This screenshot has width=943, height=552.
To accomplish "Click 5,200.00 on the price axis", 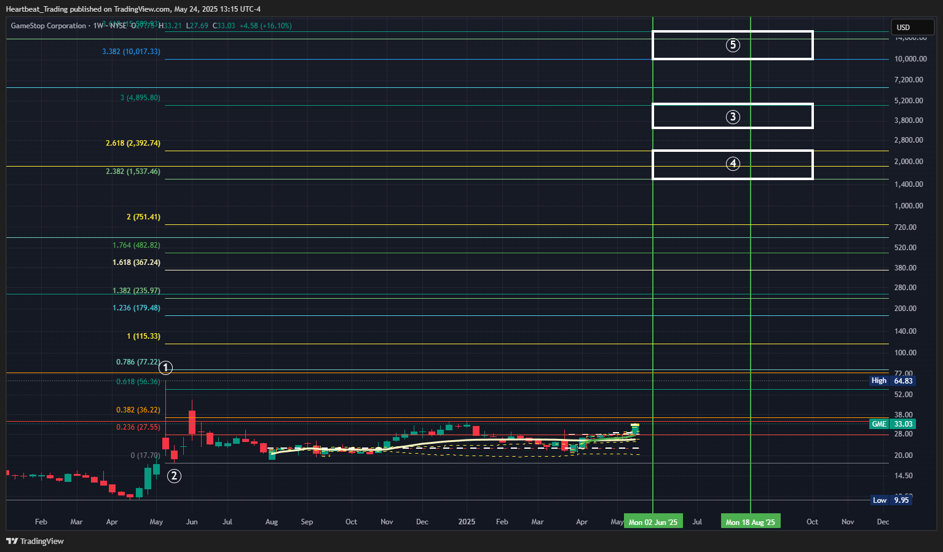I will (909, 101).
